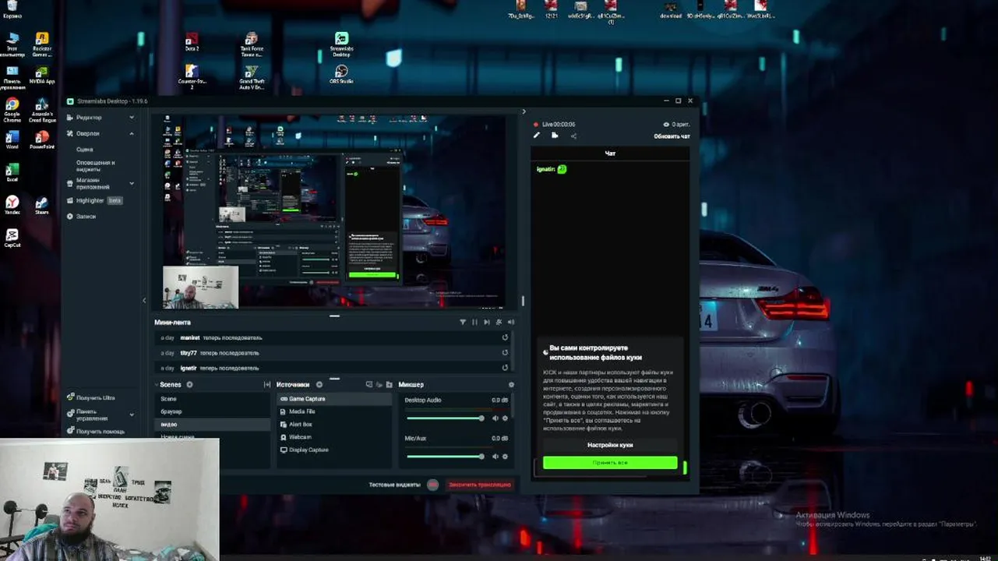The image size is (998, 561).
Task: Mute event notifications in mini-feed
Action: 499,322
